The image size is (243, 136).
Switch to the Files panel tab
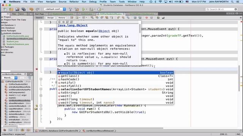(14, 14)
